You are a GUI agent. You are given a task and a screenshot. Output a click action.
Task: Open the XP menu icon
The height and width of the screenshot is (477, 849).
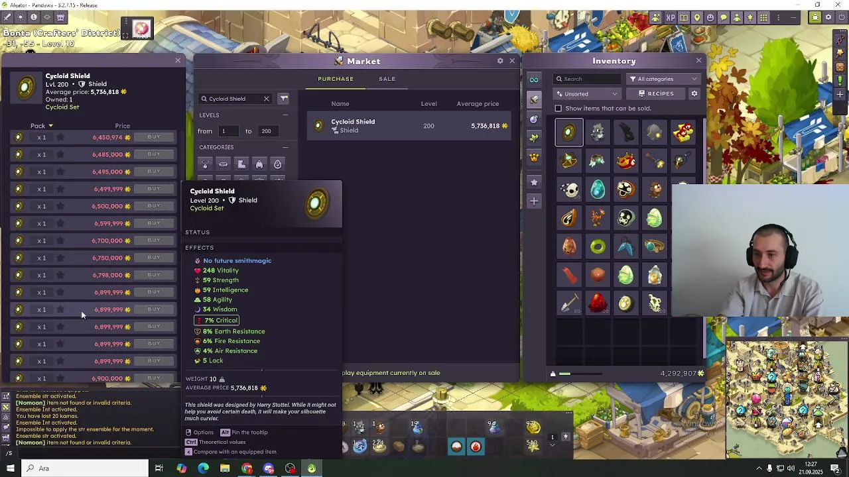pyautogui.click(x=671, y=18)
